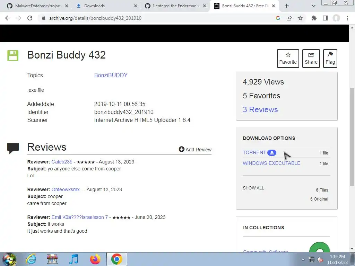Screen dimensions: 355x266
Task: Open reviewer Caleb235 profile
Action: coord(62,162)
